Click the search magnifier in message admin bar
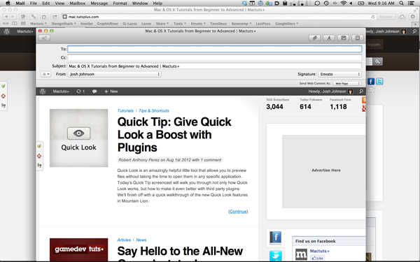 361,92
